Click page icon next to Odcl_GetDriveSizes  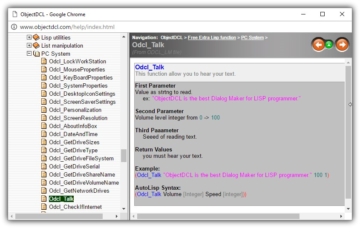point(43,142)
